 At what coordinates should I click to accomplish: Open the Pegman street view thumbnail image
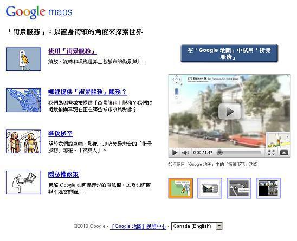(23, 59)
